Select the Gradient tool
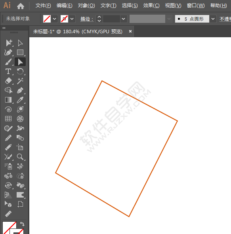This screenshot has height=234, width=231. tap(8, 100)
